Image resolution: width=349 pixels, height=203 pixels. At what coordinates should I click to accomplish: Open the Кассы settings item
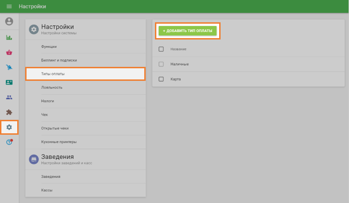(x=86, y=190)
